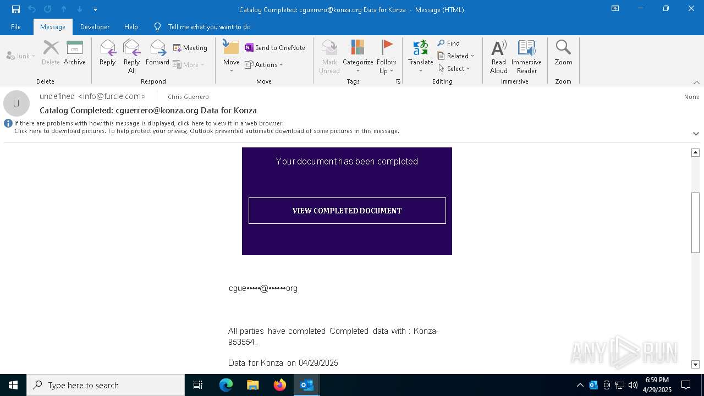Open Task View on the taskbar
The height and width of the screenshot is (396, 704).
tap(198, 385)
